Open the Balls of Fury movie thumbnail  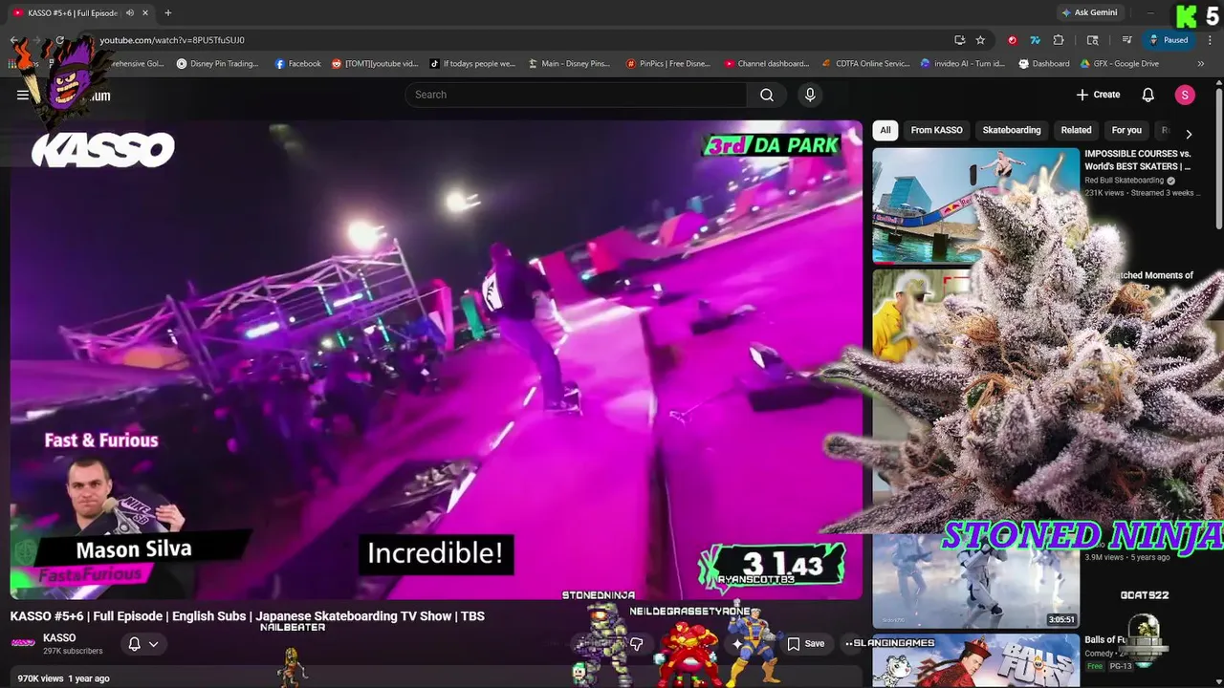click(x=975, y=660)
